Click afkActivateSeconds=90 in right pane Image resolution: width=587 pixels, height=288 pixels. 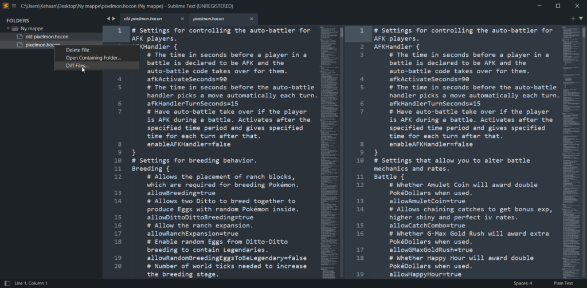pyautogui.click(x=429, y=79)
